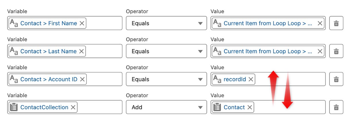This screenshot has height=118, width=349.
Task: Open the Equals operator dropdown for First Name
Action: click(x=166, y=23)
